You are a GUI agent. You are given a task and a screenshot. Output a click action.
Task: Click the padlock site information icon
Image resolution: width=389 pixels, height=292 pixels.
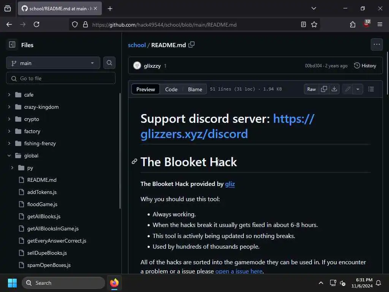85,25
